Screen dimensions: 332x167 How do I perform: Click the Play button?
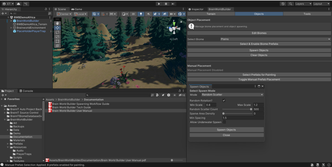click(x=159, y=4)
